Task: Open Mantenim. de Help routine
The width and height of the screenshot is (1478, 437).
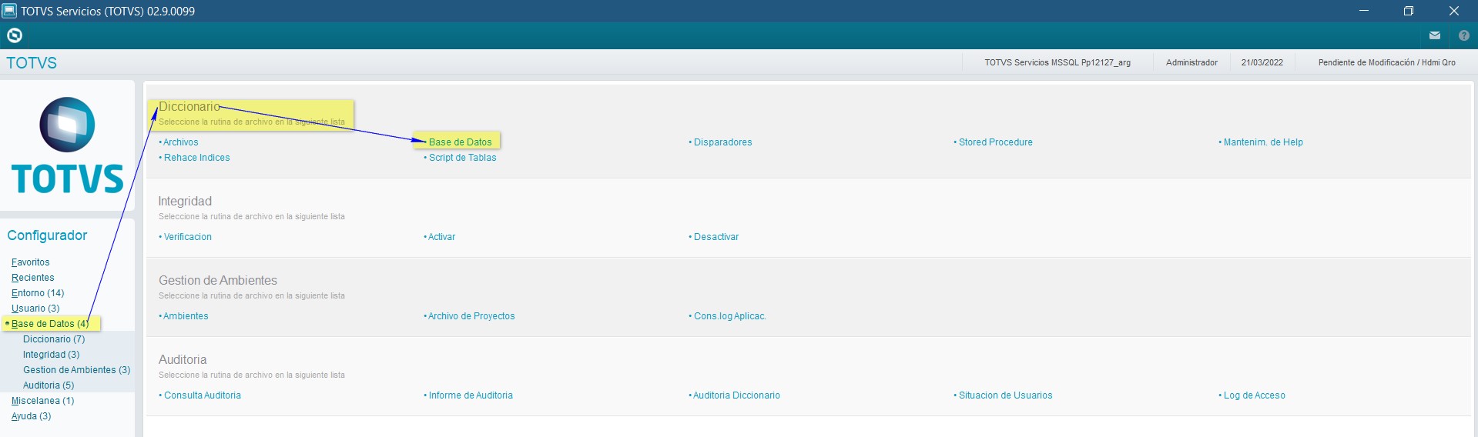Action: [1263, 142]
